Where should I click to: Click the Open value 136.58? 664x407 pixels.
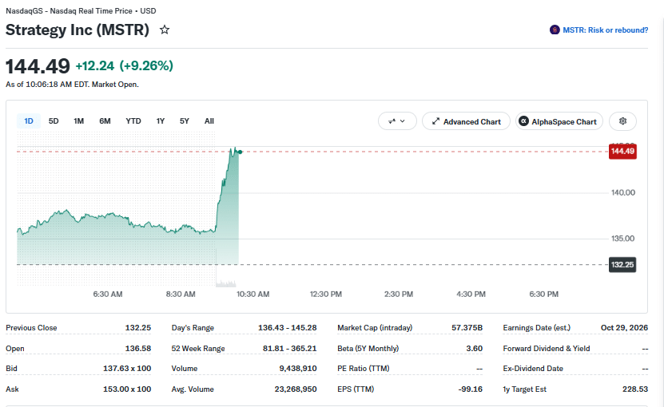click(x=138, y=349)
